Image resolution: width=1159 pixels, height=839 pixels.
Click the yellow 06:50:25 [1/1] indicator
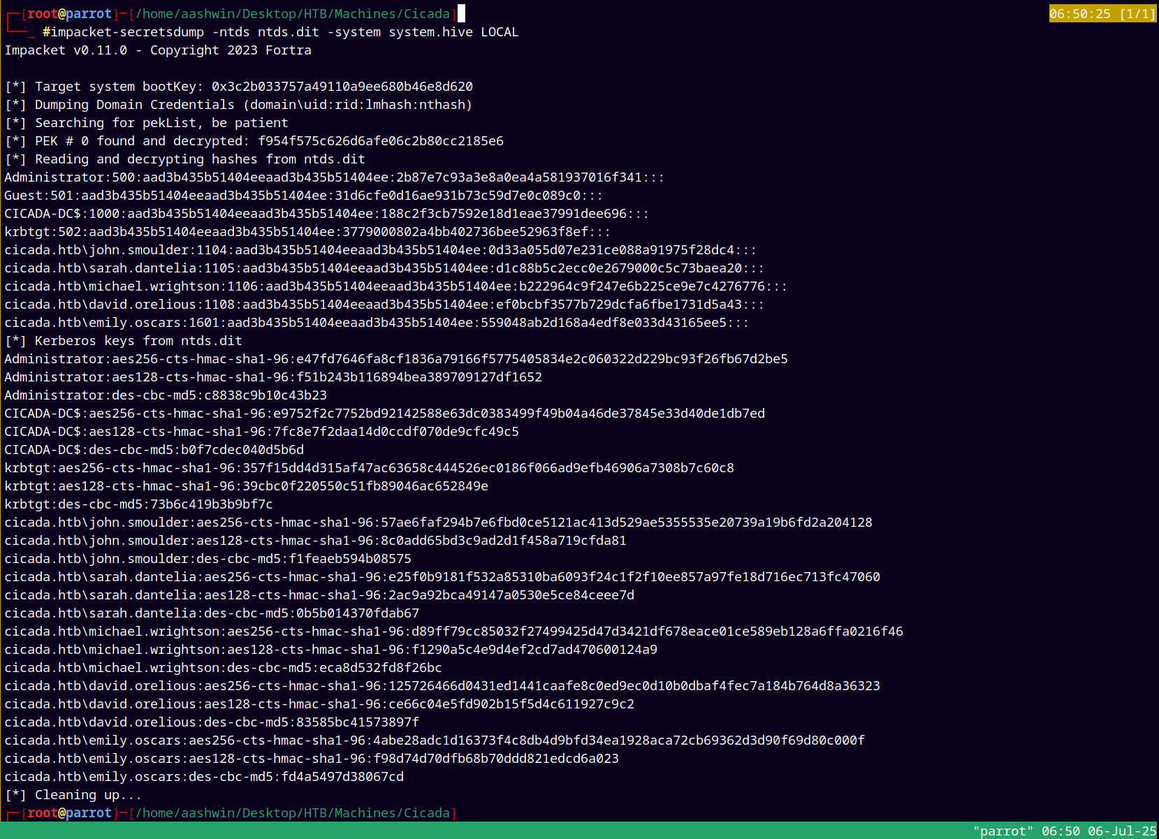pos(1102,14)
